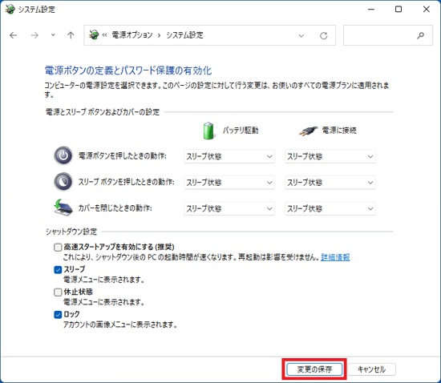
Task: Maximize the システム設定 window
Action: coord(399,10)
